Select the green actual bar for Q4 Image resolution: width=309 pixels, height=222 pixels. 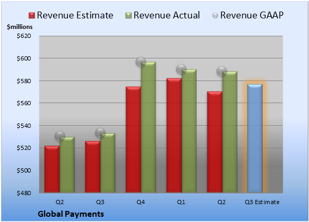(148, 127)
